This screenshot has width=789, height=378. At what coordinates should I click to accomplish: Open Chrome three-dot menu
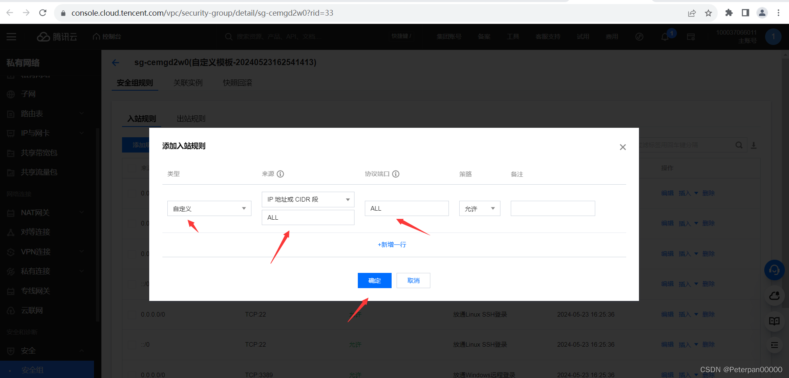click(x=778, y=13)
